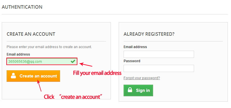
Task: Click red 'Click create an account' annotation
Action: click(x=73, y=97)
